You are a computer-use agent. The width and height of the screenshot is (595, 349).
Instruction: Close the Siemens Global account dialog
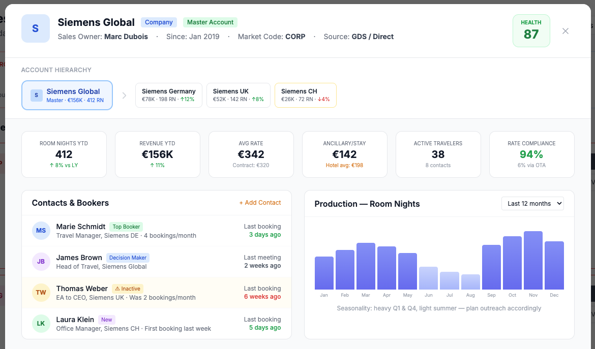(566, 31)
